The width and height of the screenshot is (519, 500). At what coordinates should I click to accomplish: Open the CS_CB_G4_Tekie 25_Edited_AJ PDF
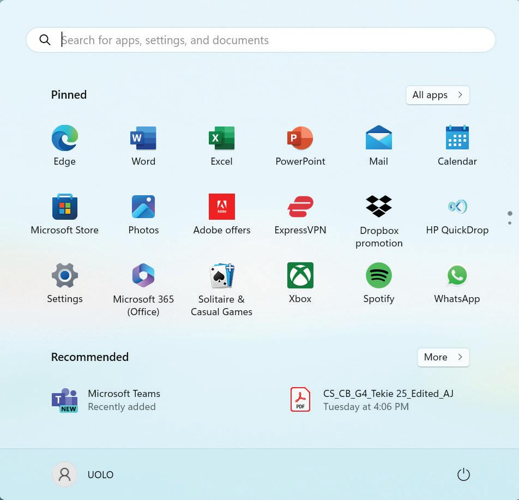click(x=371, y=400)
